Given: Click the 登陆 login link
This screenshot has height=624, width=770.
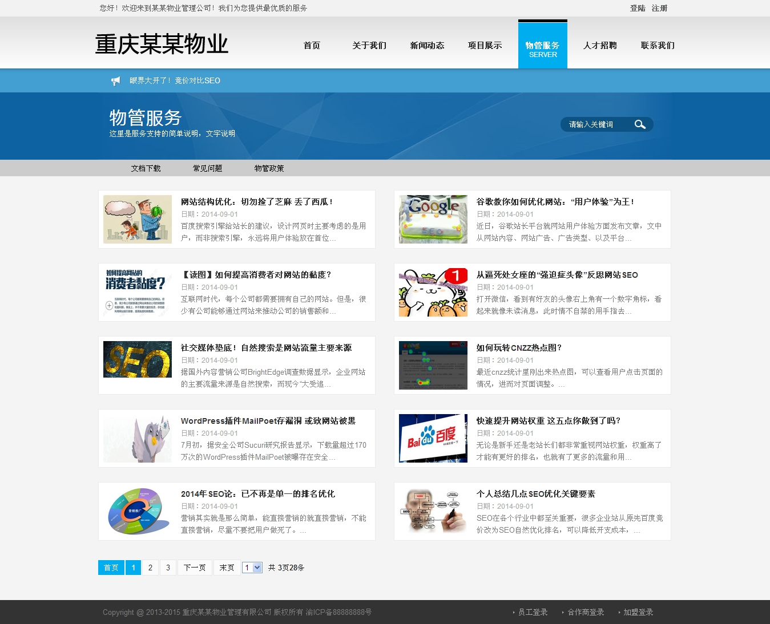Looking at the screenshot, I should [637, 8].
